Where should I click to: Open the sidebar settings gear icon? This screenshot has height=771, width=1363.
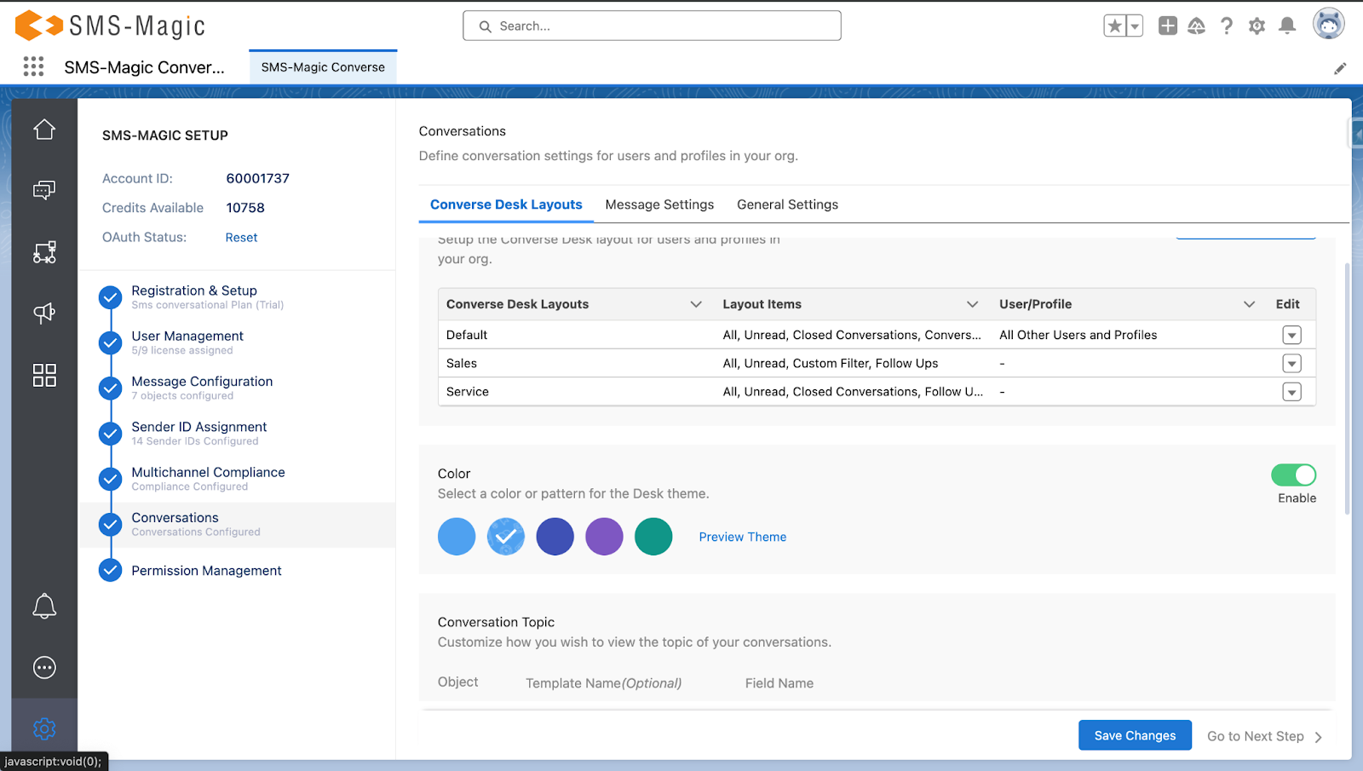coord(44,729)
